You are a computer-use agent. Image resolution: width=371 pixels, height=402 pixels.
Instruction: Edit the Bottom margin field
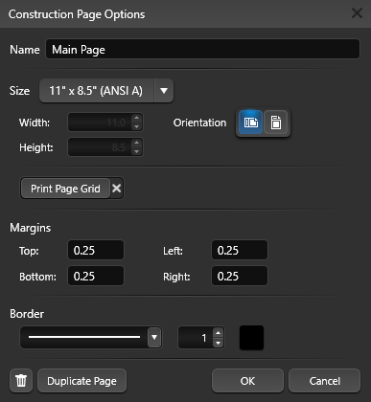coord(96,276)
